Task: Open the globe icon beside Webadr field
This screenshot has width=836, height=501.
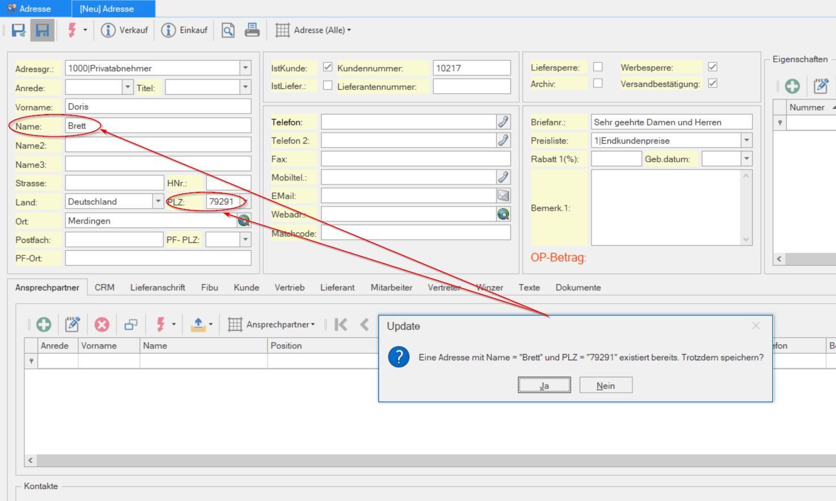Action: point(503,214)
